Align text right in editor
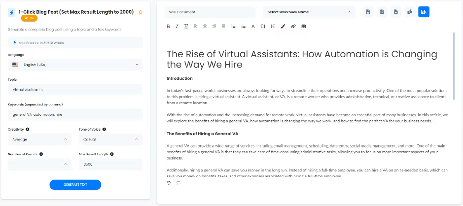The width and height of the screenshot is (463, 206). (214, 26)
